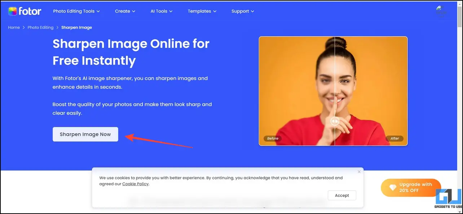The width and height of the screenshot is (463, 214).
Task: Open the Templates menu
Action: 202,11
